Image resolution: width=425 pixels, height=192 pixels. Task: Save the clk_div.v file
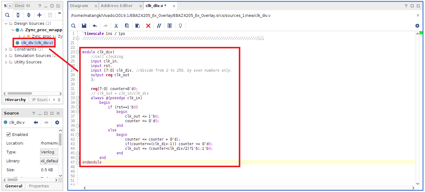tap(84, 26)
